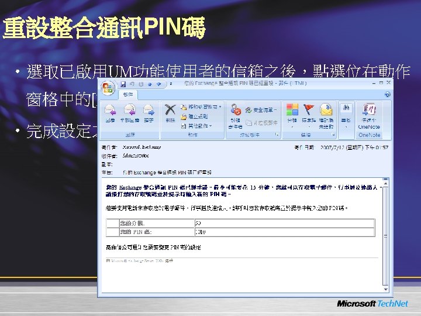Open the Find binoculars dropdown
Screen dimensions: 421x316
[346, 115]
